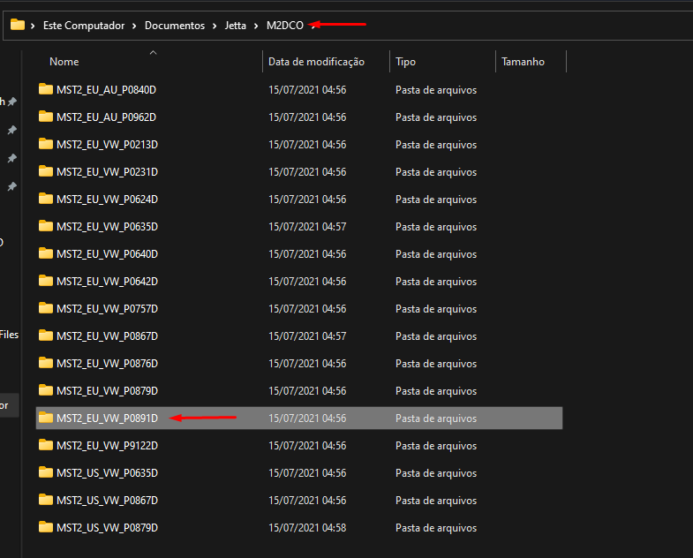693x558 pixels.
Task: Click the folder icon of MST2_EU_VW_P0635D
Action: (x=46, y=226)
